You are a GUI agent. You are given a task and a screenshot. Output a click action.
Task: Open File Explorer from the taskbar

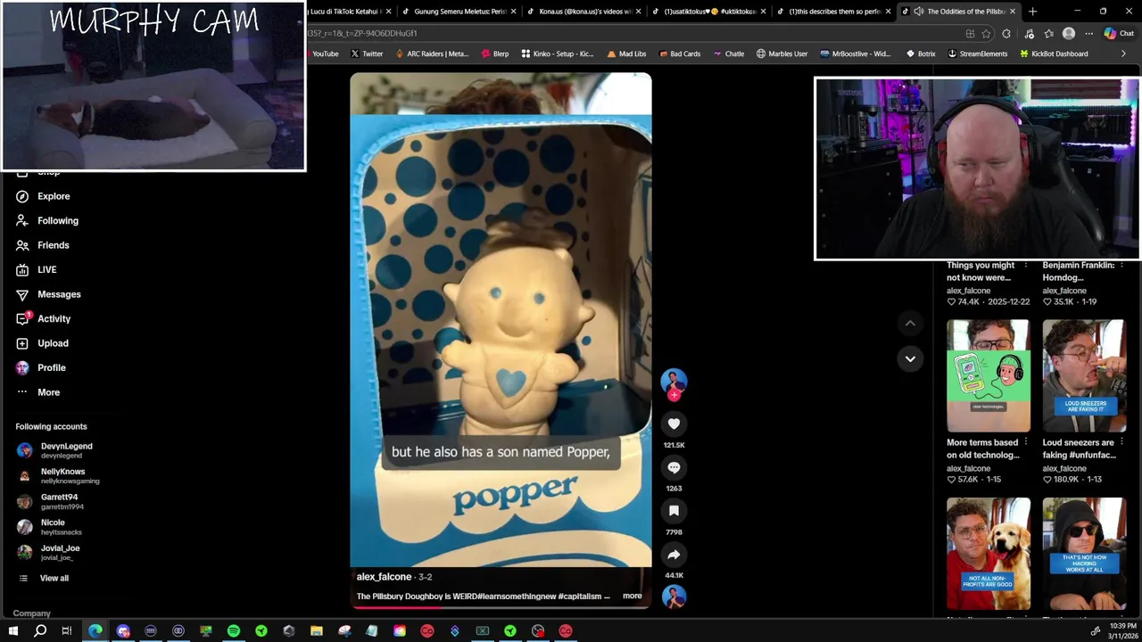pyautogui.click(x=317, y=631)
